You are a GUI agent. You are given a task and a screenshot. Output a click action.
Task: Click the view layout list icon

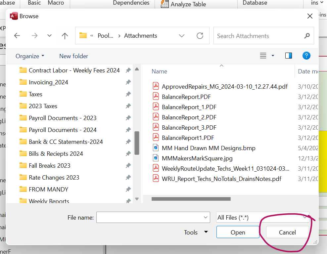(x=263, y=56)
